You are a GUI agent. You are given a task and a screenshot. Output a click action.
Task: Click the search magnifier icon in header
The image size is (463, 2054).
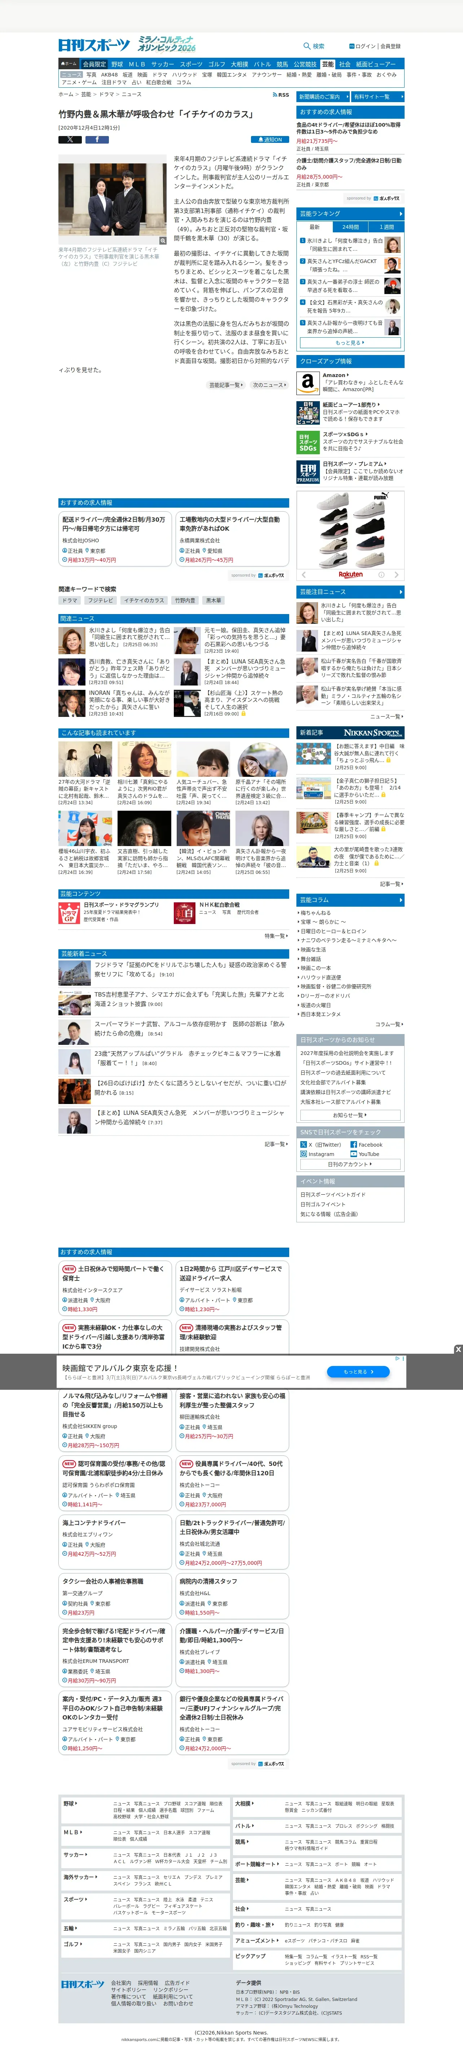[x=307, y=46]
